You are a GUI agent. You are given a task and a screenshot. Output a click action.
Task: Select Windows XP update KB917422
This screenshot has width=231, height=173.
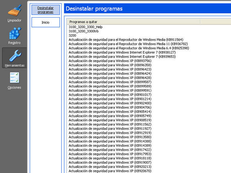point(110,150)
